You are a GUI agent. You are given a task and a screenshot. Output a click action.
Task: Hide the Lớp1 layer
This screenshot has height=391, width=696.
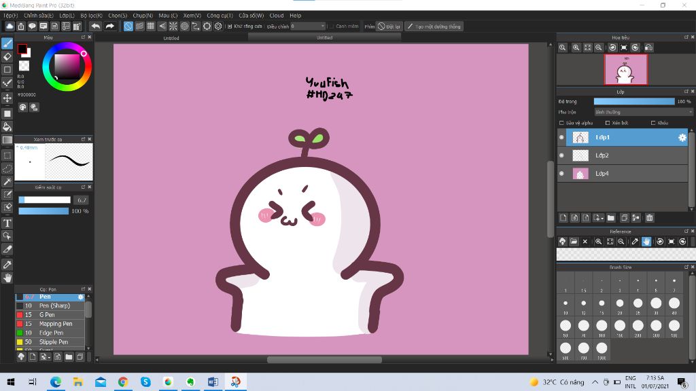click(561, 137)
